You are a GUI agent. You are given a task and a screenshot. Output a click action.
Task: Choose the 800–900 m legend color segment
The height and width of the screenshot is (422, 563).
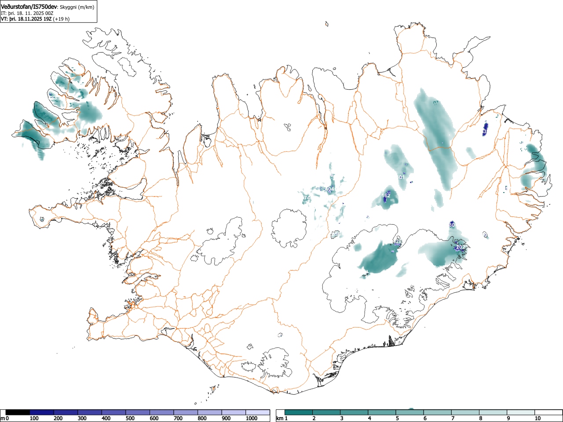pyautogui.click(x=209, y=412)
